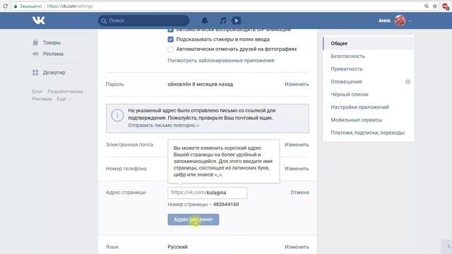
Task: Expand the profile menu arrow beside the avatar
Action: click(410, 20)
